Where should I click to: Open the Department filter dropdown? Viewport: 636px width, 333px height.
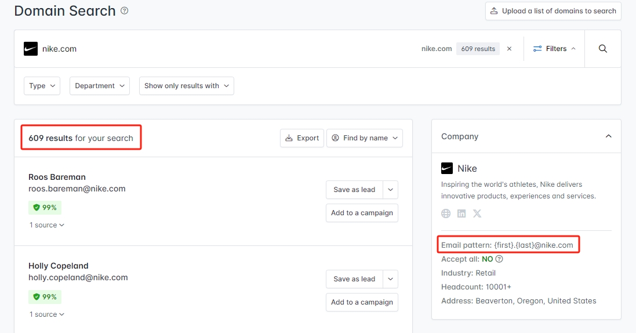pyautogui.click(x=99, y=86)
